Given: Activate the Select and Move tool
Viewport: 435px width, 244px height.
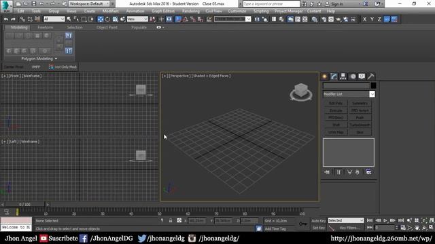Looking at the screenshot, I should click(100, 19).
